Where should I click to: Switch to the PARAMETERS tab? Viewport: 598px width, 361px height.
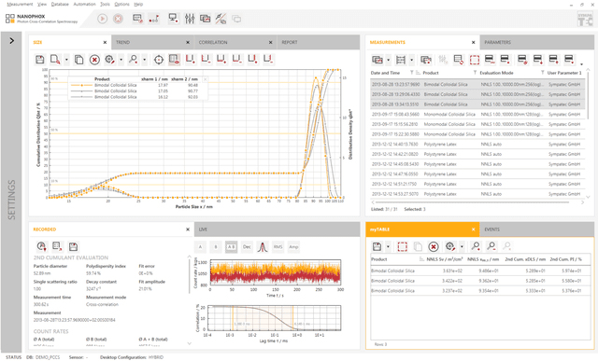pos(536,42)
